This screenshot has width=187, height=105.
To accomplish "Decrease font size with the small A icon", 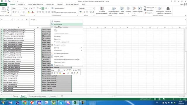I will click(34, 8).
